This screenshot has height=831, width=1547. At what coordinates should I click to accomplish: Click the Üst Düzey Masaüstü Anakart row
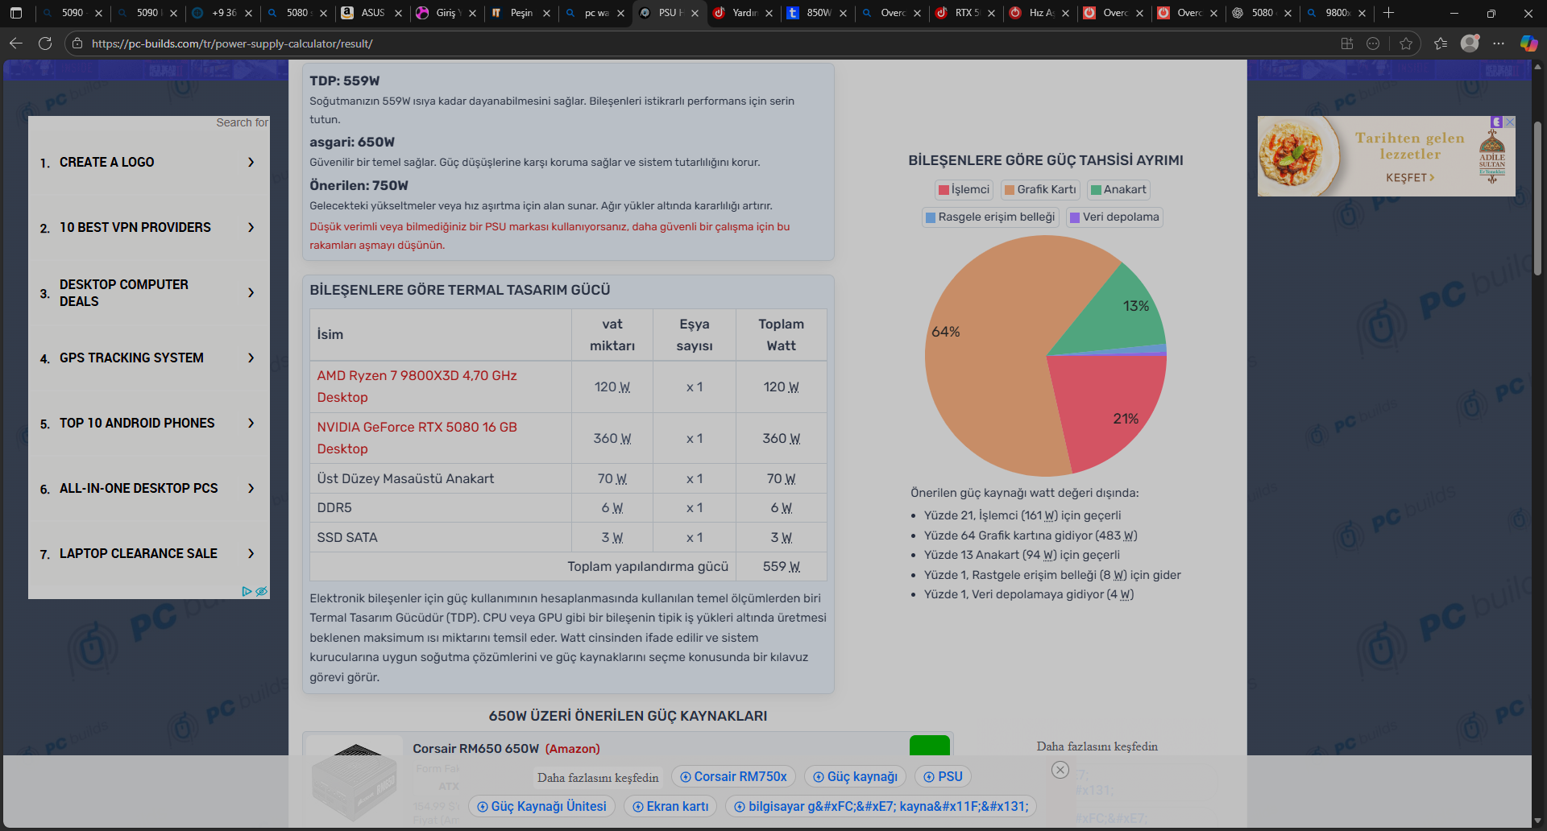tap(568, 478)
